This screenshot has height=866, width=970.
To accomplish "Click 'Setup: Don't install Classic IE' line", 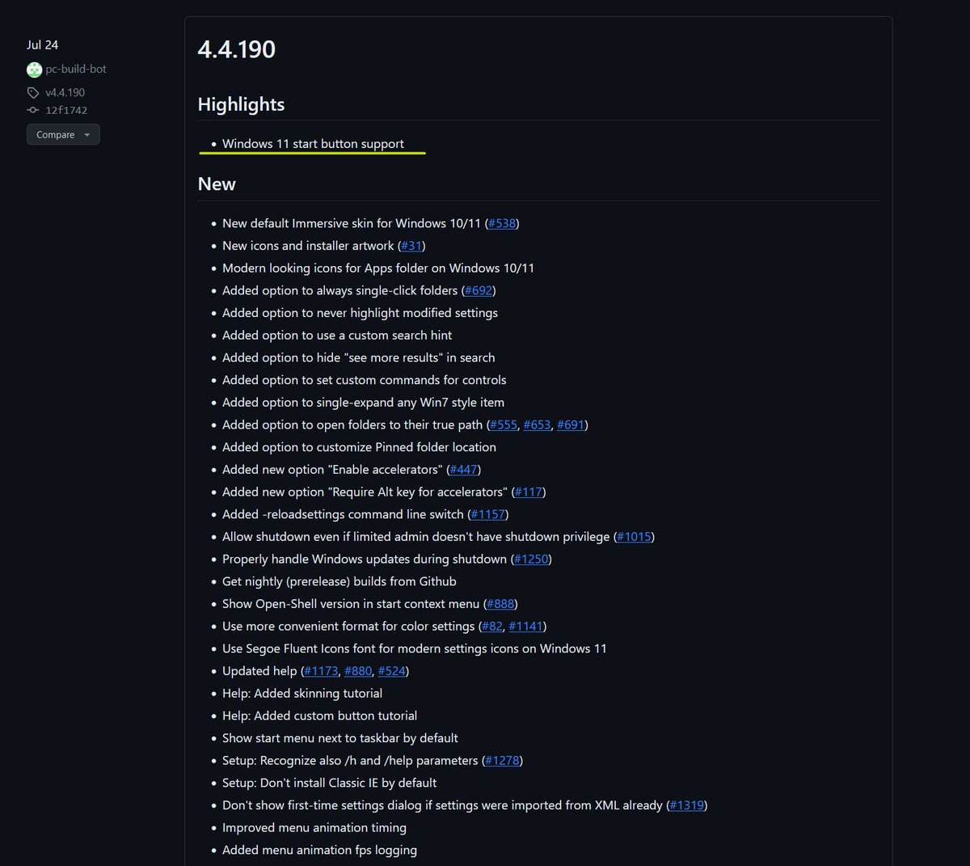I will 329,783.
